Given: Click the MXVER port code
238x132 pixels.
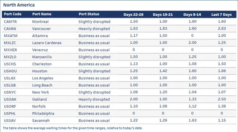Looking at the screenshot, I should 11,50.
